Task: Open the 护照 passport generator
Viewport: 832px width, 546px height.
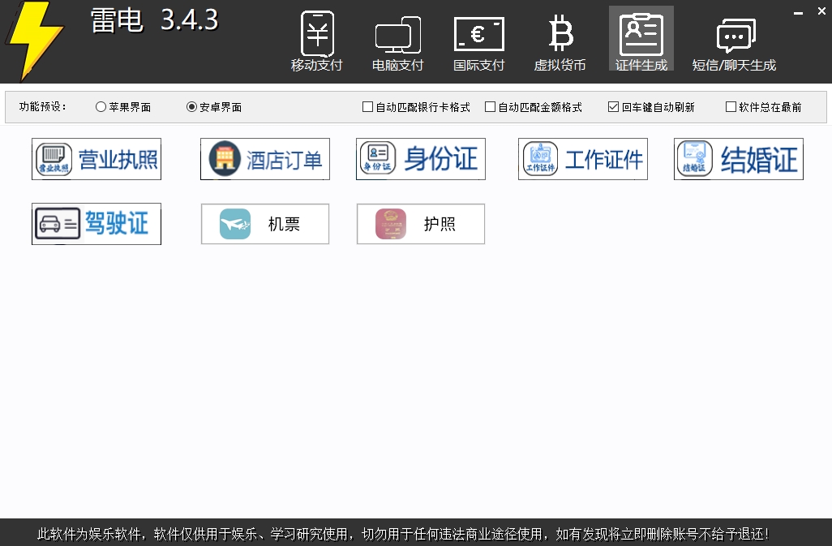Action: [420, 223]
